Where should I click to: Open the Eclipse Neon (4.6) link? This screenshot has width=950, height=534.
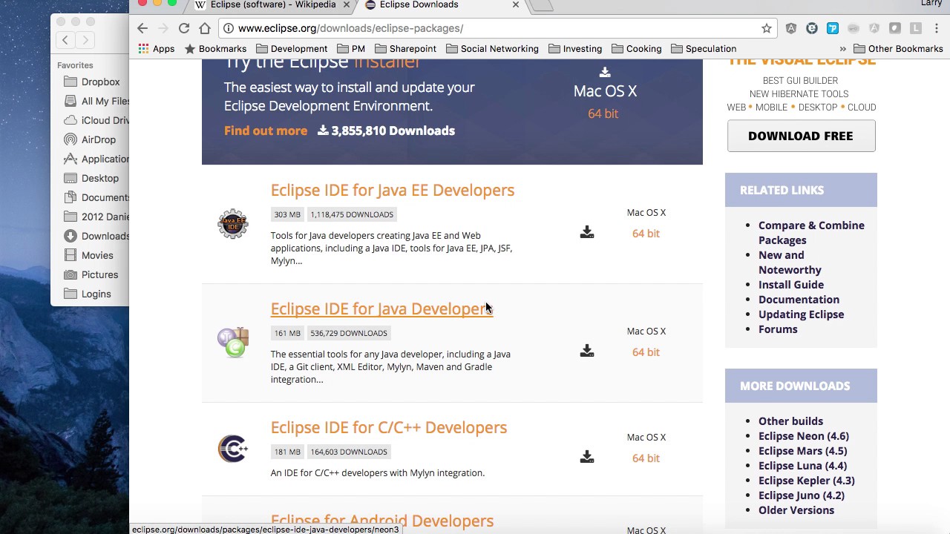coord(804,436)
